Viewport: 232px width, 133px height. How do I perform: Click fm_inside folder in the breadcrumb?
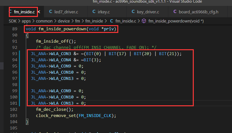click(94, 21)
